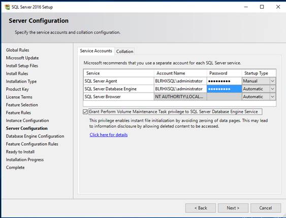Select the Install Setup Files step
The width and height of the screenshot is (286, 218).
pyautogui.click(x=22, y=66)
